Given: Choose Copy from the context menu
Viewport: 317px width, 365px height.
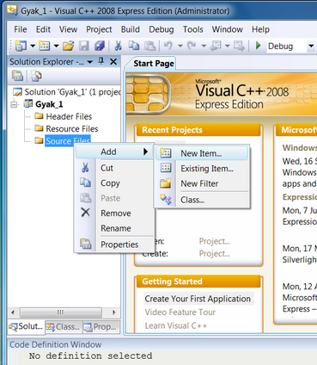Looking at the screenshot, I should tap(113, 183).
